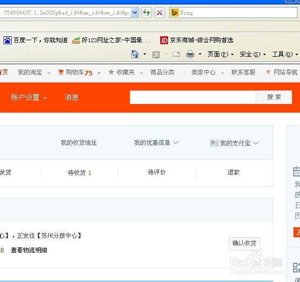Open the 待评价 orders tab

157,172
